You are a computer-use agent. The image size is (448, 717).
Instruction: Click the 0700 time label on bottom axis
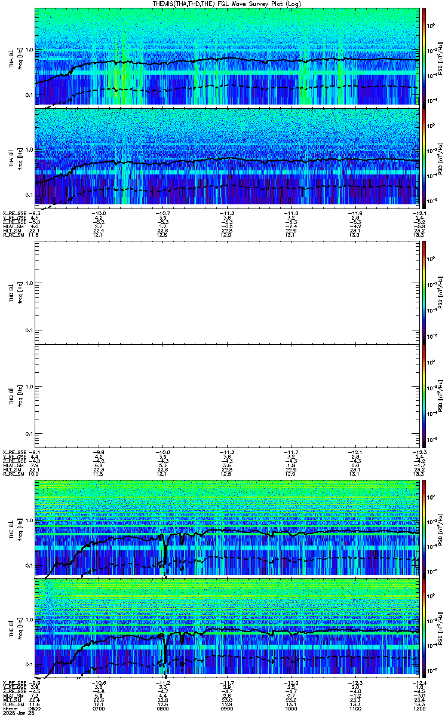click(99, 708)
